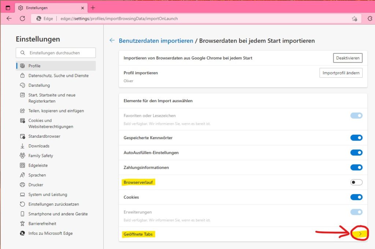Click the page refresh icon
The height and width of the screenshot is (249, 375).
click(x=22, y=19)
